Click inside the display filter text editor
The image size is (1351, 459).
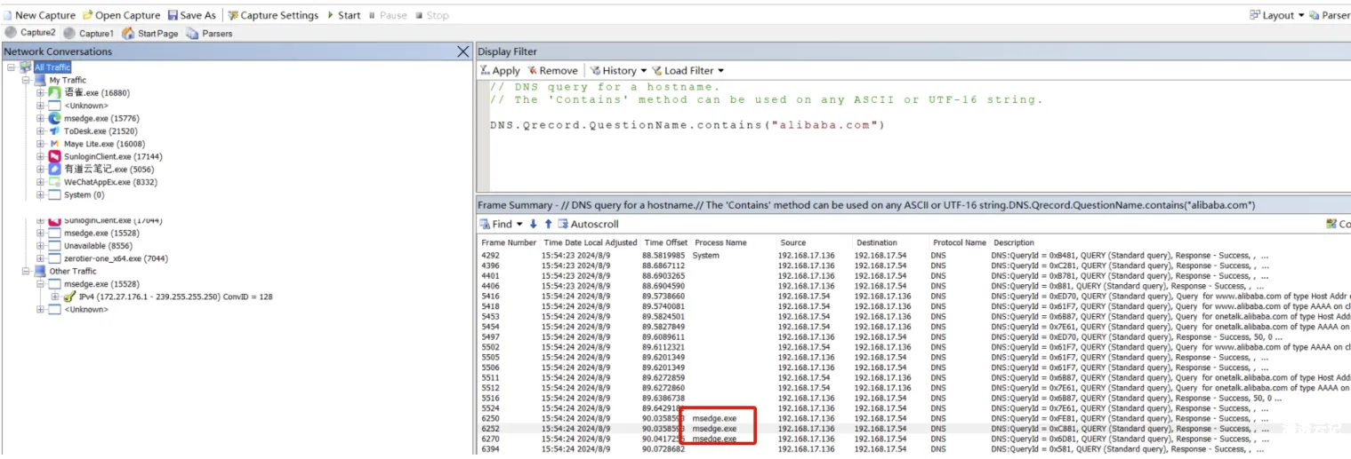(800, 151)
